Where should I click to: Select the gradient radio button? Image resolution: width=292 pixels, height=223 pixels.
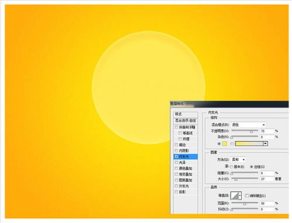[x=232, y=144]
